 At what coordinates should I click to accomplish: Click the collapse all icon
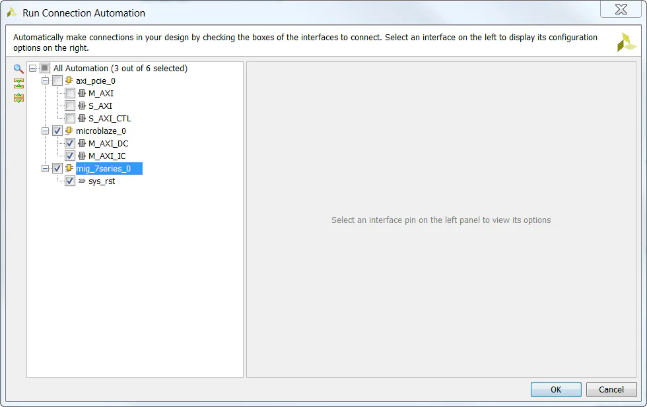coord(18,83)
